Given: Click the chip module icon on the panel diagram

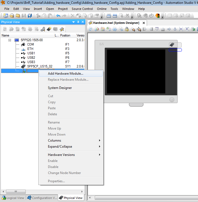Looking at the screenshot, I should click(172, 45).
